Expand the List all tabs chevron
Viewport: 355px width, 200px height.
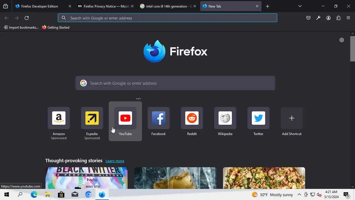click(x=300, y=6)
